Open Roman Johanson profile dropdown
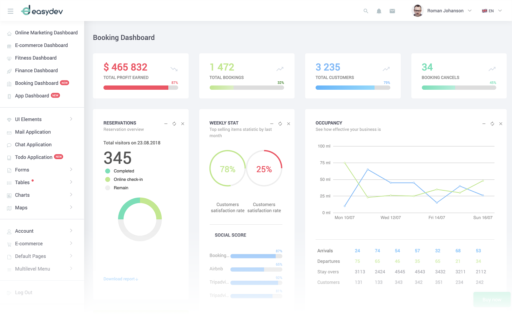The image size is (512, 314). 442,11
